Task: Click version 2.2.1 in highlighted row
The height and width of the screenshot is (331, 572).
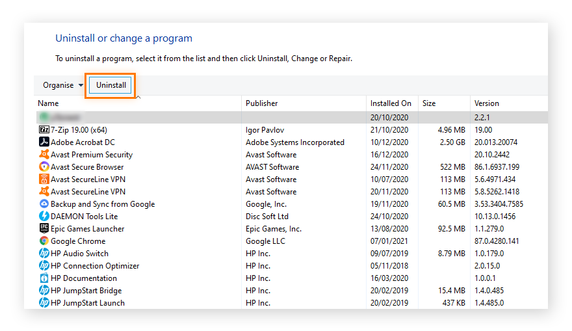Action: tap(482, 118)
